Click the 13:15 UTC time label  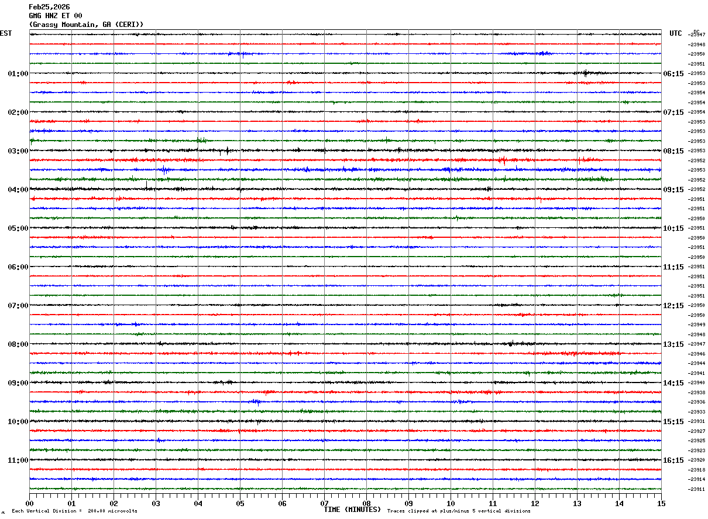[x=673, y=344]
